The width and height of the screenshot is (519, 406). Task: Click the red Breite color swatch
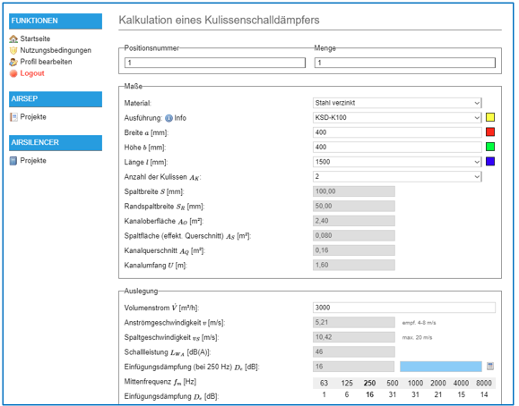tap(490, 132)
